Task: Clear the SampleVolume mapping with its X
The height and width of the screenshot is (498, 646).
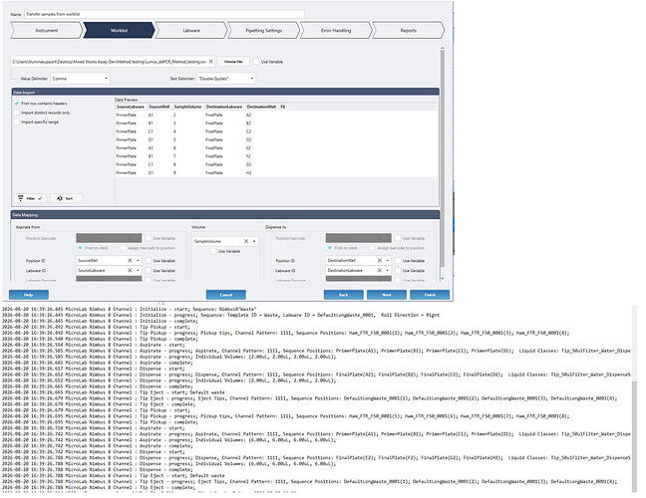Action: pos(246,241)
